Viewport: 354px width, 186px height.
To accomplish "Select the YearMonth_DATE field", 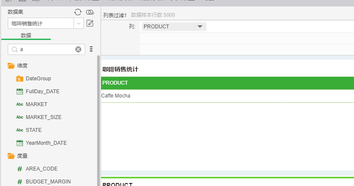I will 46,143.
